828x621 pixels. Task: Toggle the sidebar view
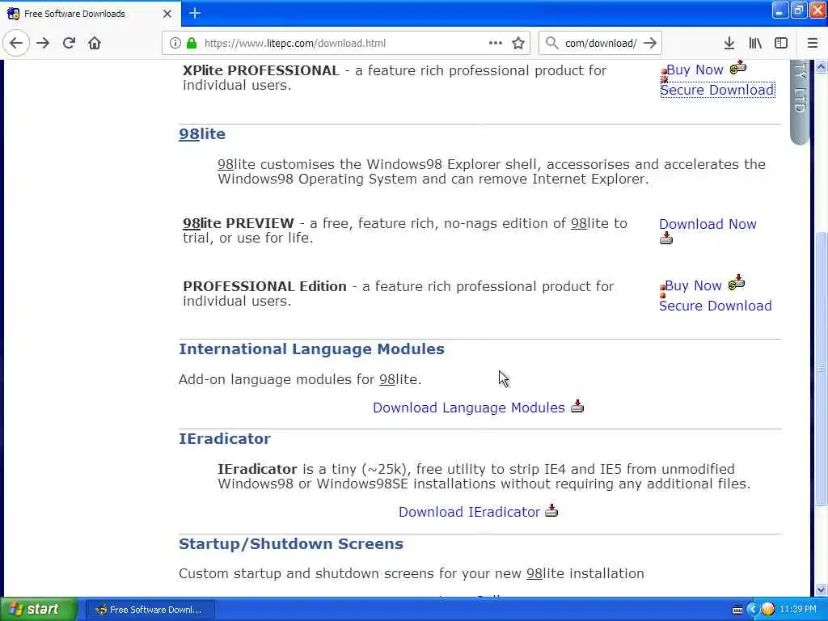(781, 43)
